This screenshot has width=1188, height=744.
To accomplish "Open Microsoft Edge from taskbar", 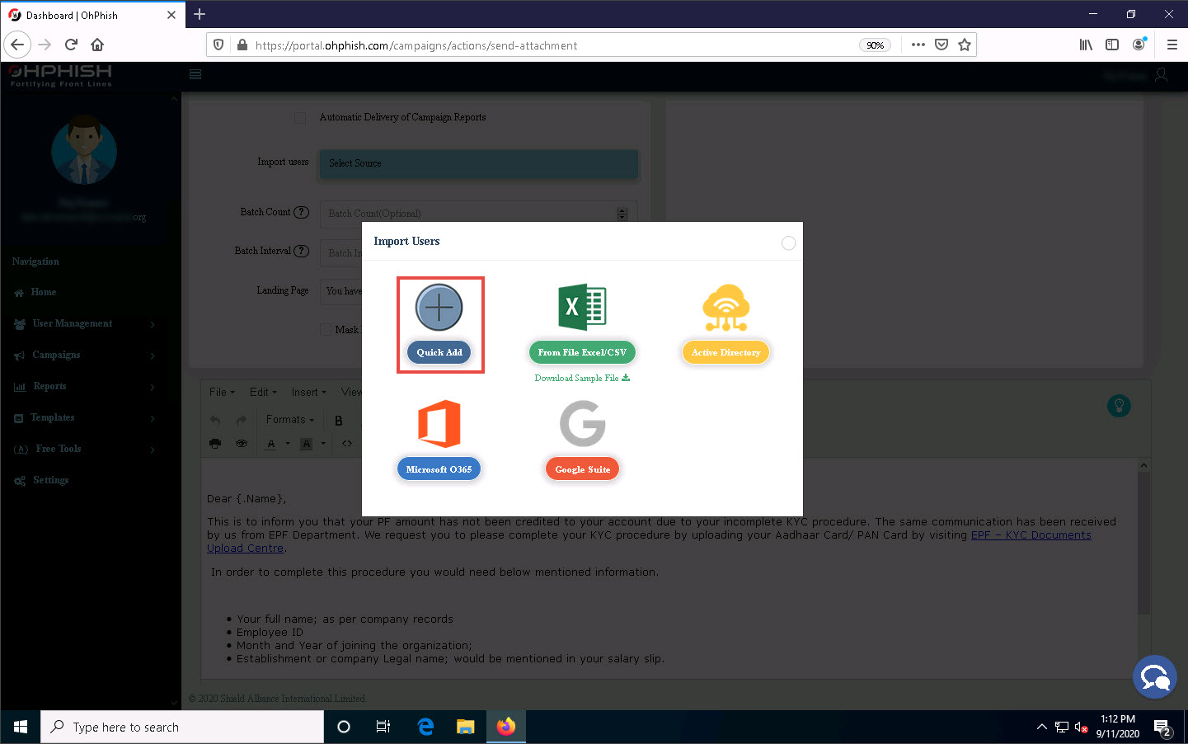I will [425, 727].
